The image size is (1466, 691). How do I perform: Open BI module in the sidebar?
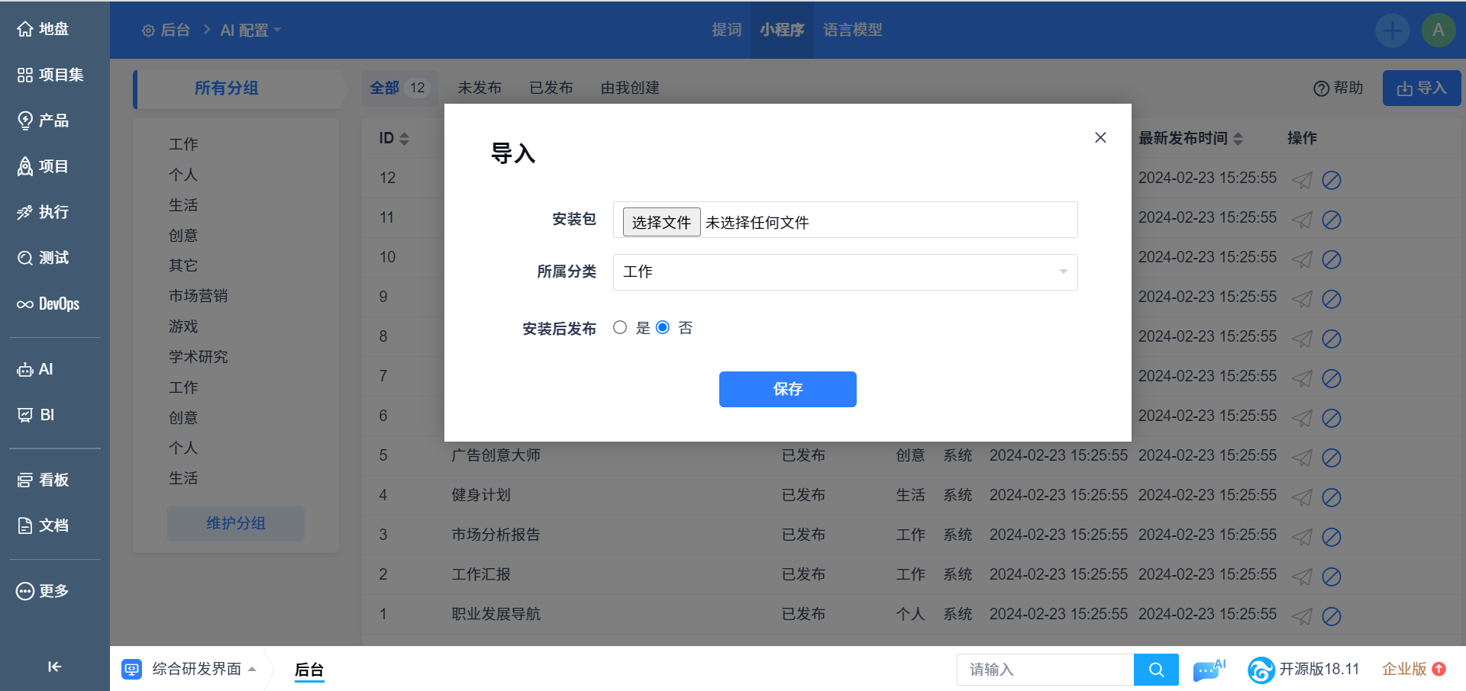(x=36, y=415)
